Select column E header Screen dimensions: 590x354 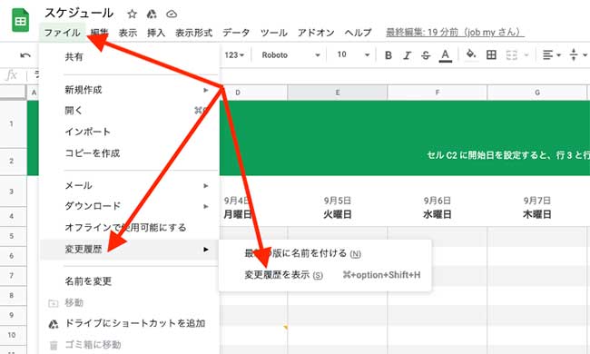click(337, 93)
